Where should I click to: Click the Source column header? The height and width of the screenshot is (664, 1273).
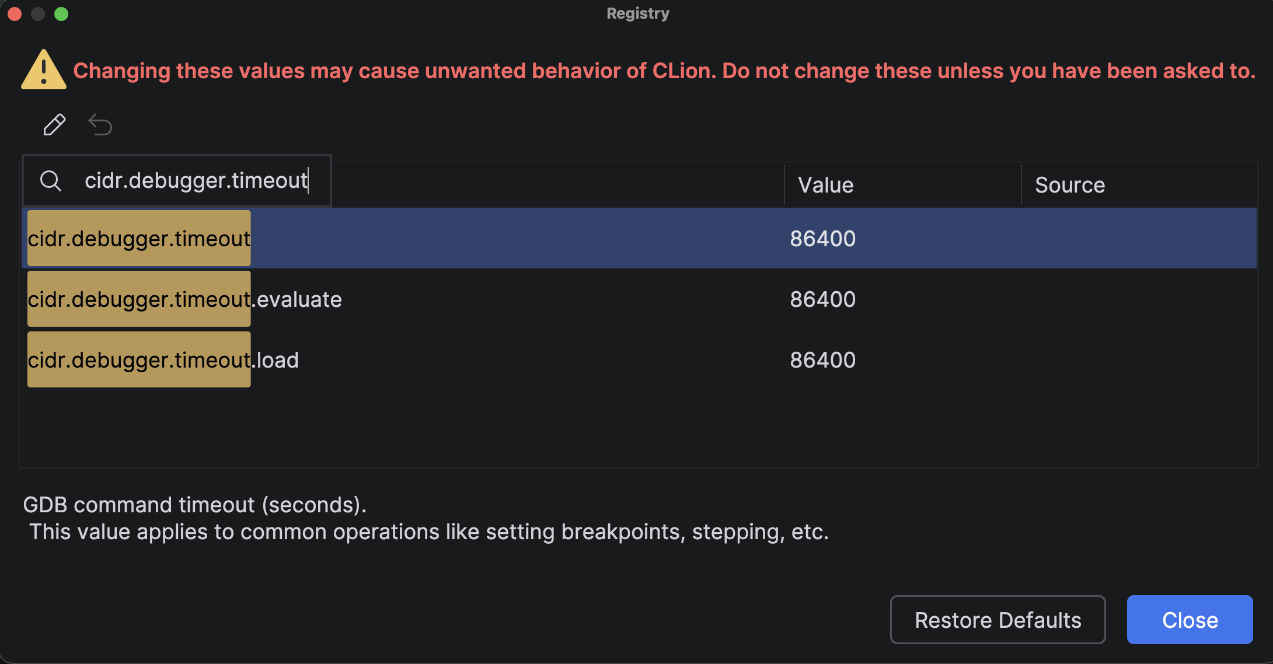click(1069, 185)
